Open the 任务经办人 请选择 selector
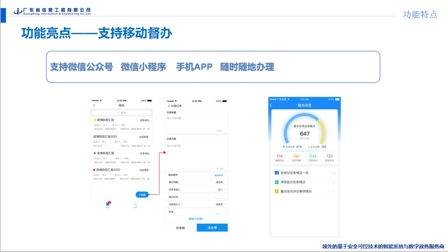The height and width of the screenshot is (252, 448). coord(219,204)
